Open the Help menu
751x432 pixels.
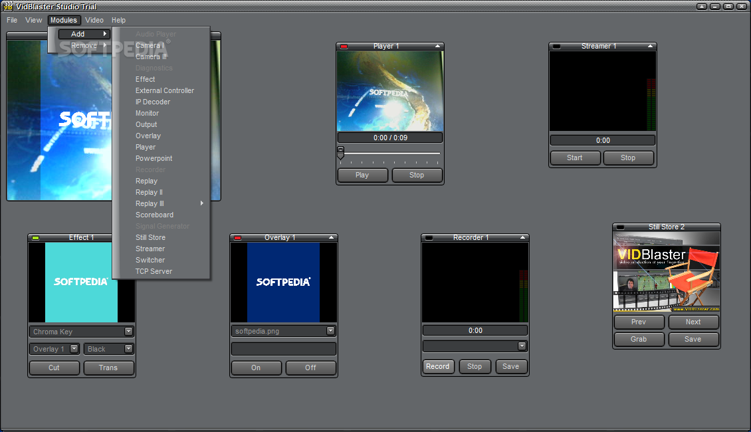pyautogui.click(x=119, y=20)
